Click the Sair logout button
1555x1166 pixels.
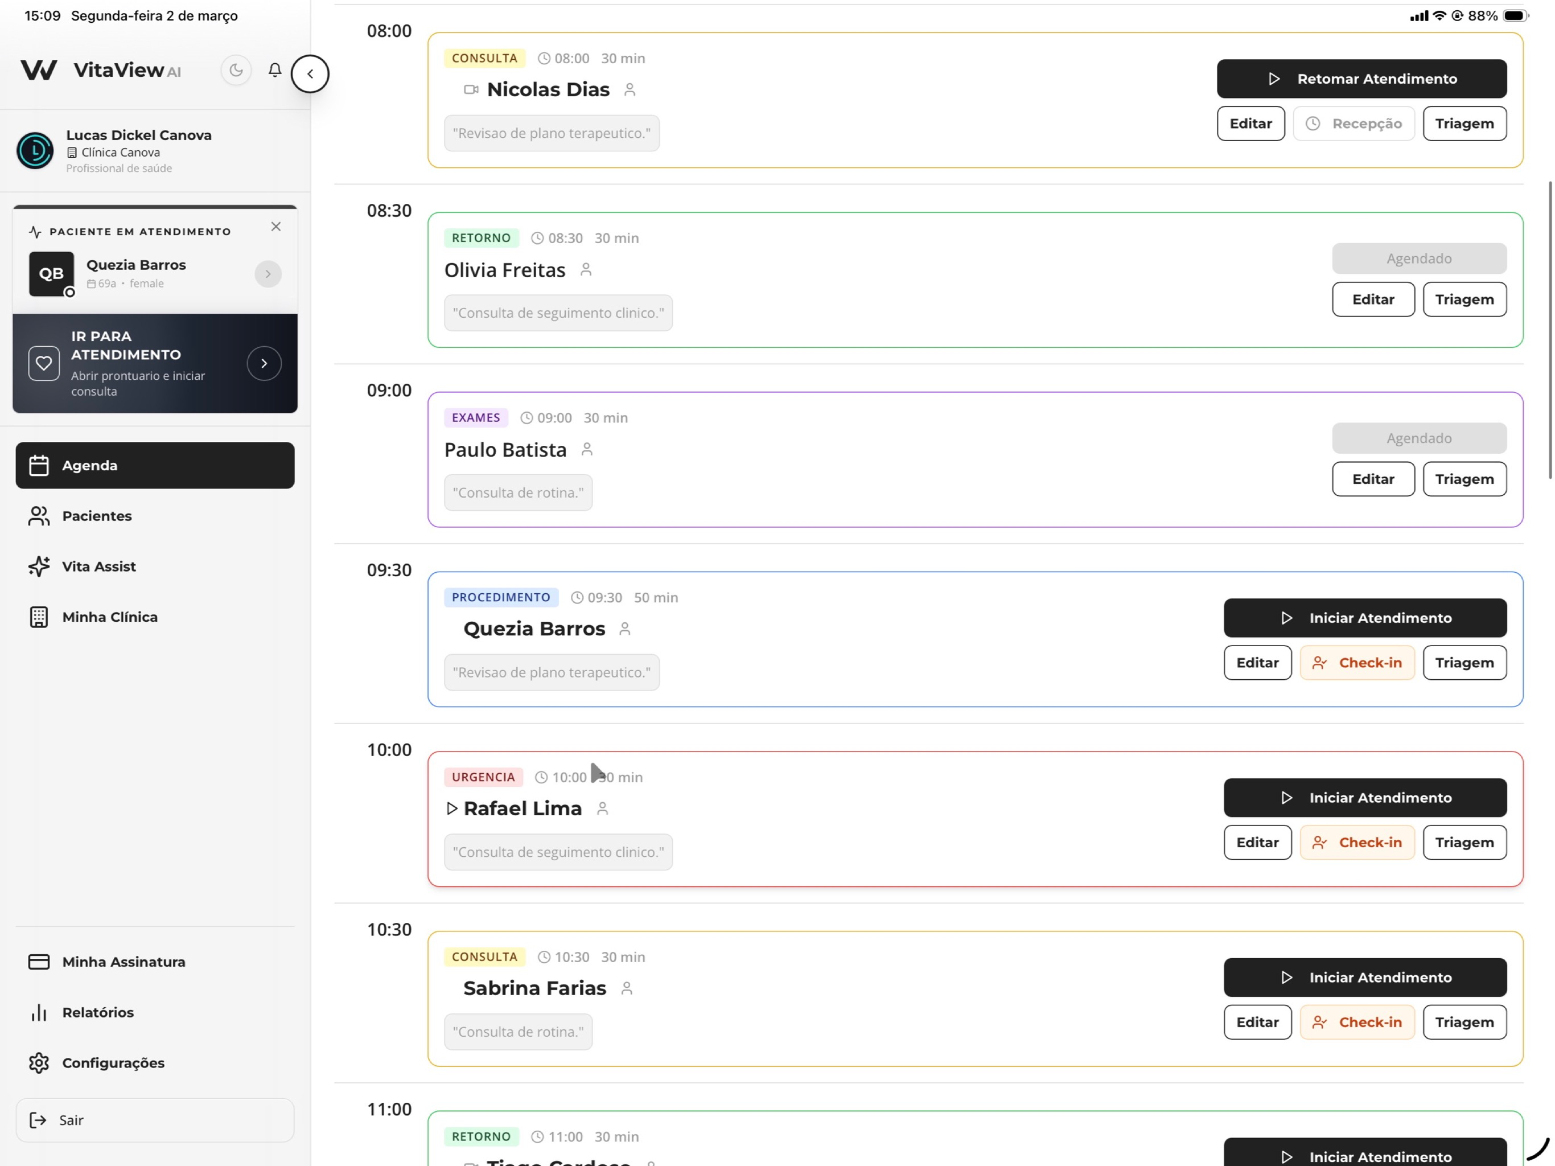155,1120
